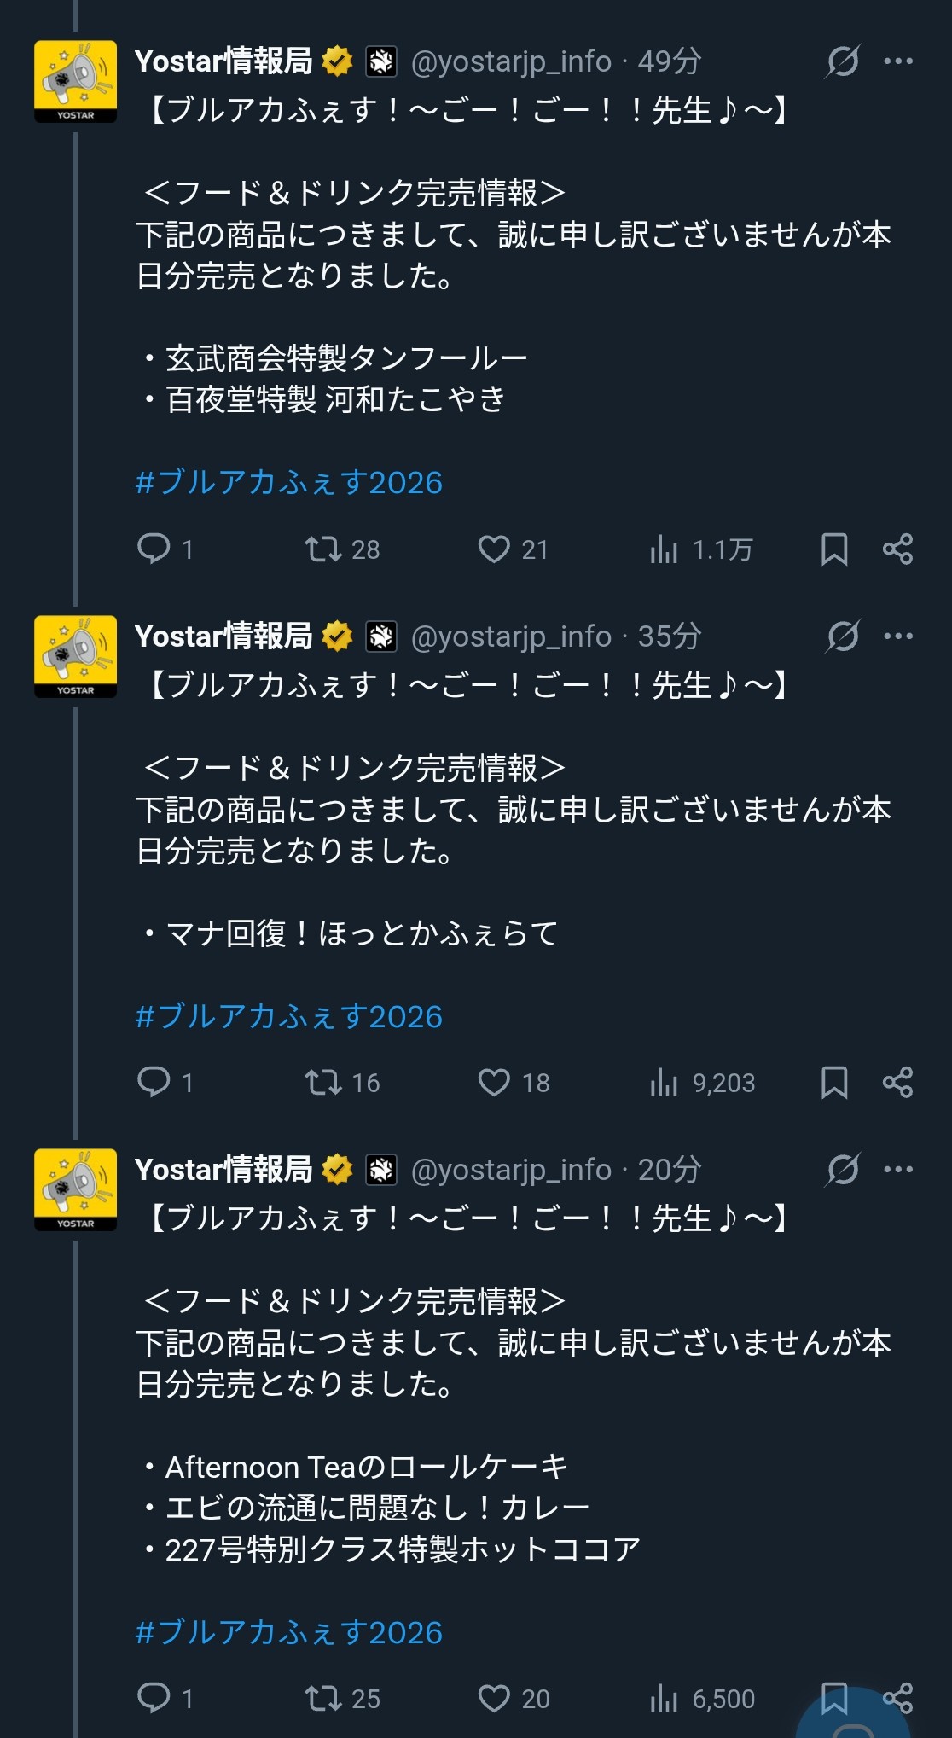Image resolution: width=952 pixels, height=1738 pixels.
Task: Open Yostar avatar on the 35分 post
Action: point(75,656)
